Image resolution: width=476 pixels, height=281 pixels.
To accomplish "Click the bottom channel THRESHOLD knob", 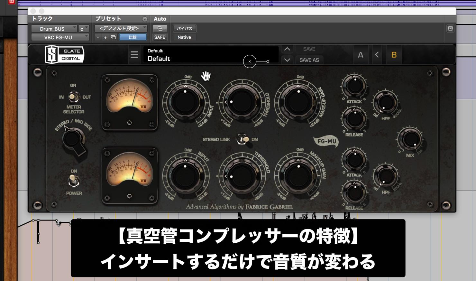I will 242,176.
